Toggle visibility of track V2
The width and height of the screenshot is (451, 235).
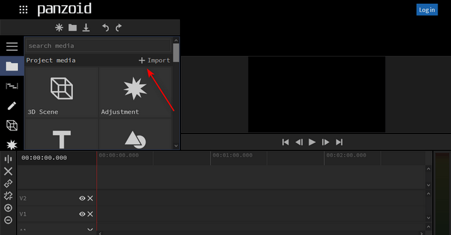tap(82, 198)
